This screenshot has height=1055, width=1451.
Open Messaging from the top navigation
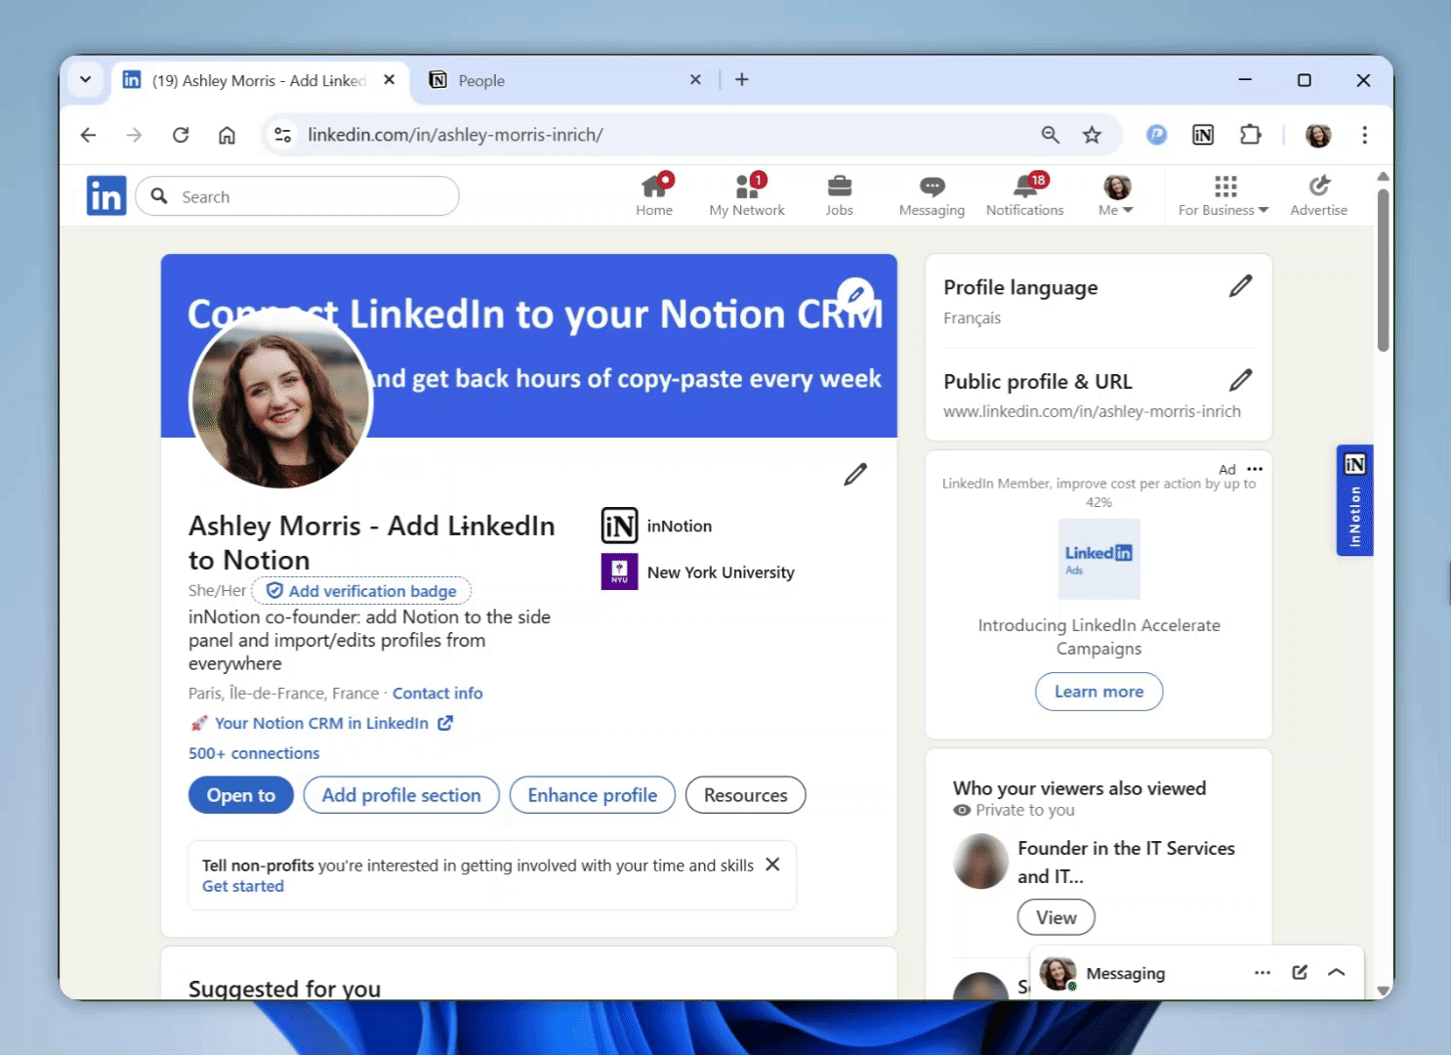pos(932,195)
